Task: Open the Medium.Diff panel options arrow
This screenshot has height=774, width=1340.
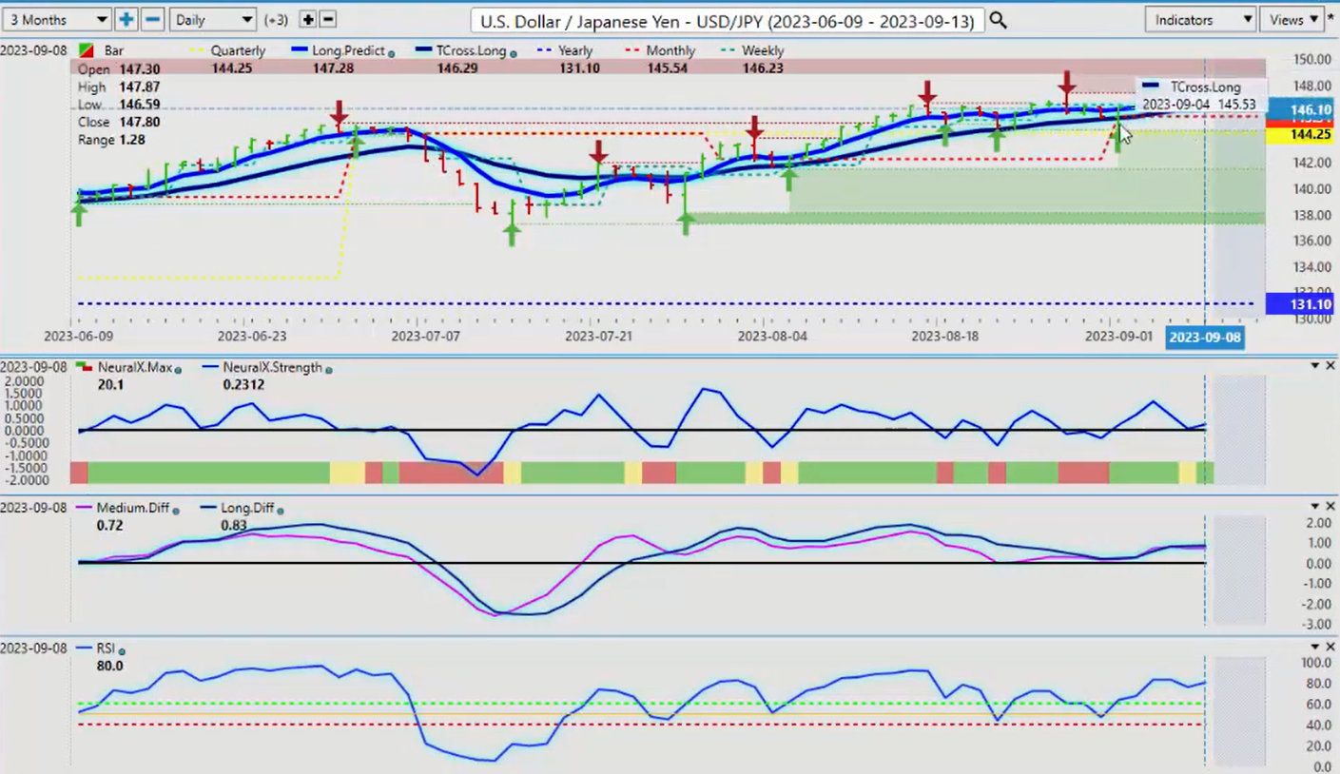Action: pyautogui.click(x=1315, y=506)
